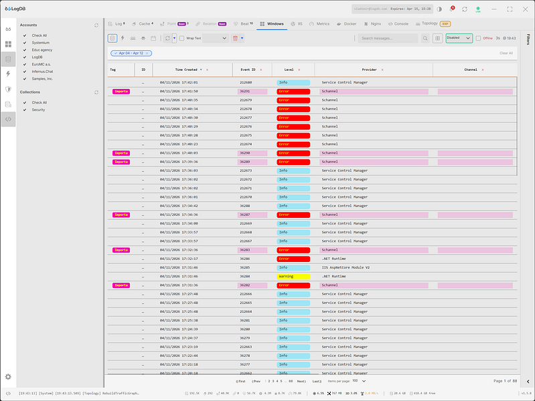Viewport: 535px width, 401px height.
Task: Uncheck the Security collection
Action: (25, 110)
